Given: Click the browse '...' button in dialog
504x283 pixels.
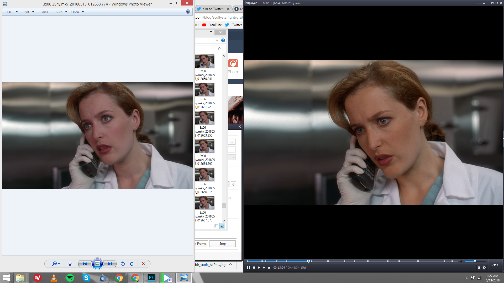Looking at the screenshot, I should pos(232,142).
